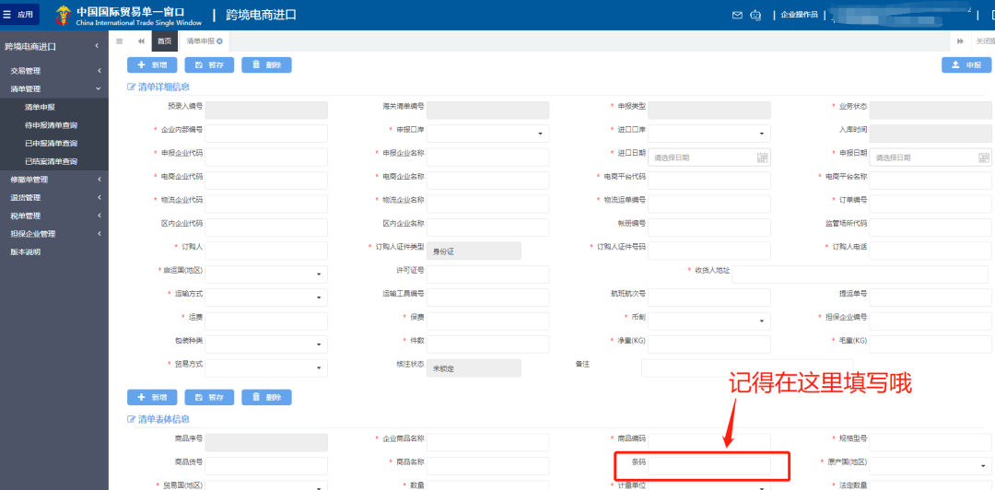Click 新增 button above 清单表体信息
The height and width of the screenshot is (490, 995).
coord(152,397)
